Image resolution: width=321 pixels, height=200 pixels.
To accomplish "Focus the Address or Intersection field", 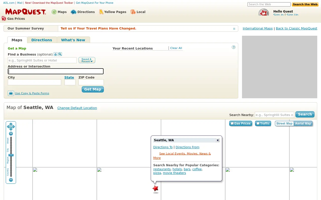I will (56, 71).
